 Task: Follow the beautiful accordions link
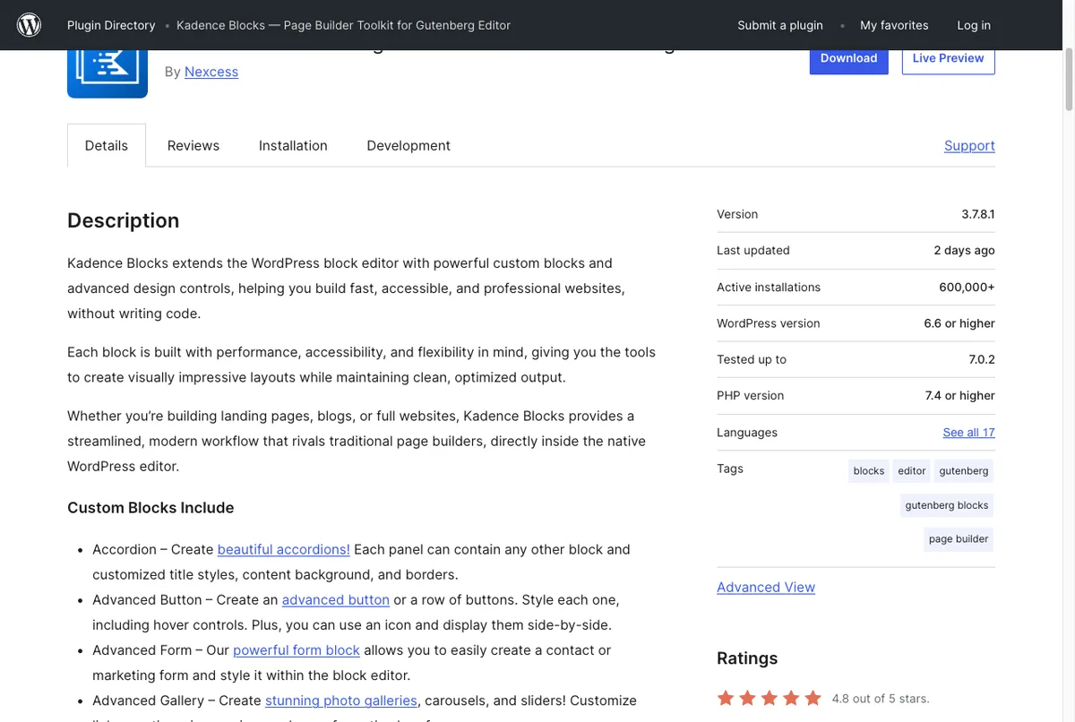coord(284,549)
